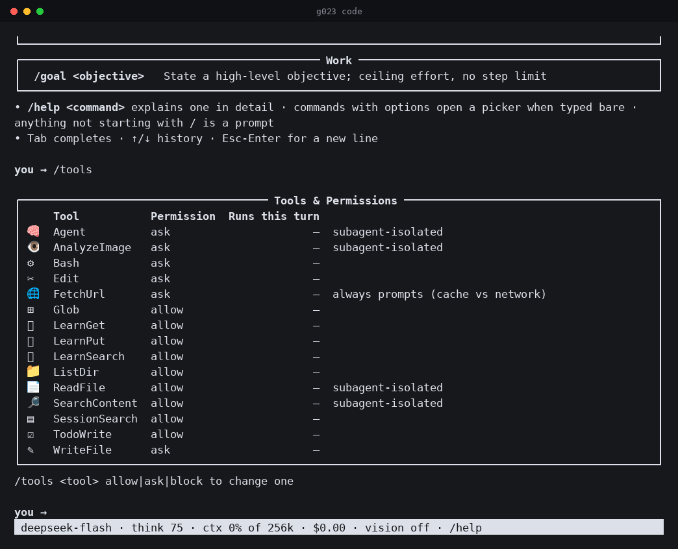Click 'think 75' in the status bar
The image size is (678, 549).
point(157,528)
